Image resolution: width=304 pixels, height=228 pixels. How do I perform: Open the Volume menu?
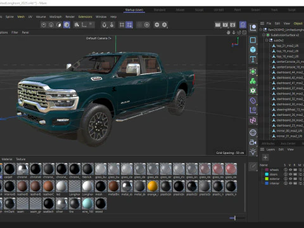coord(41,16)
